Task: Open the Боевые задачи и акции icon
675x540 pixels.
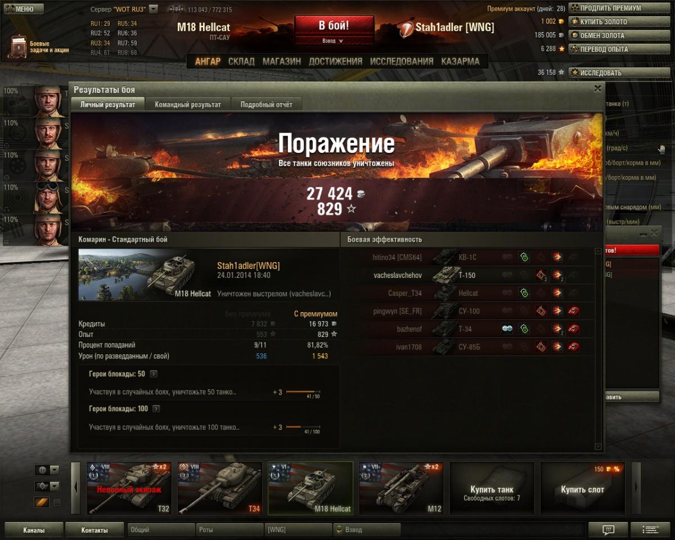Action: pyautogui.click(x=17, y=47)
